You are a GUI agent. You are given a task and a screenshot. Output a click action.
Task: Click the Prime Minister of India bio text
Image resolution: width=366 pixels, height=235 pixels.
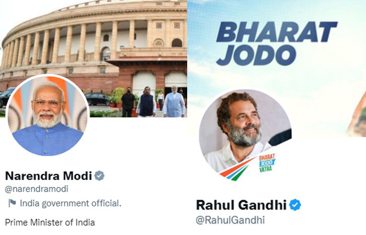(x=50, y=222)
